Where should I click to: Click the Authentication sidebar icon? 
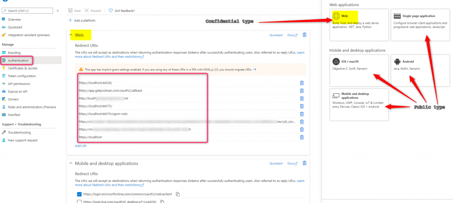pyautogui.click(x=4, y=60)
